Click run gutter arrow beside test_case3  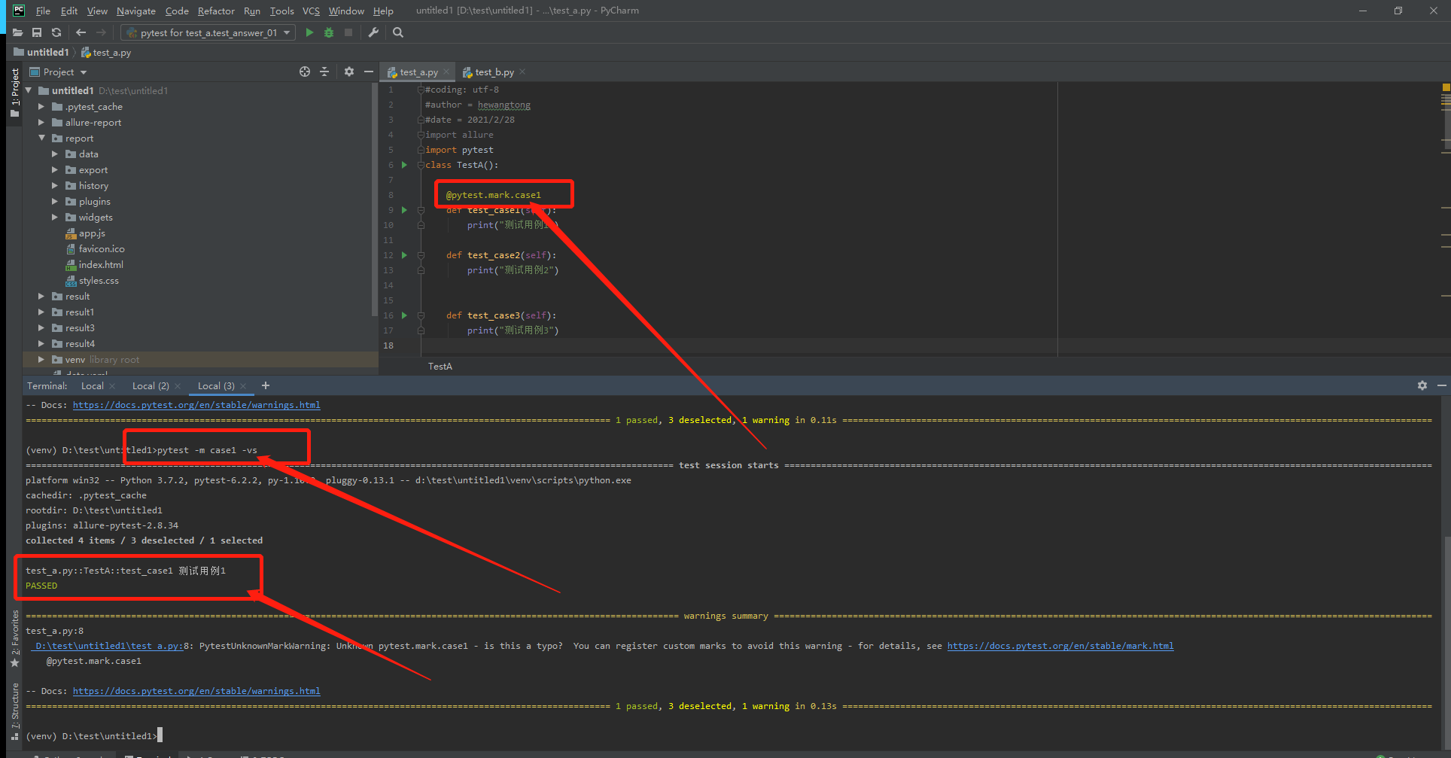[404, 315]
